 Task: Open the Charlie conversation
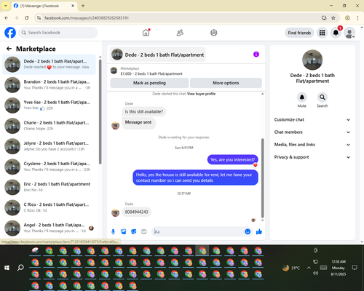tap(49, 126)
